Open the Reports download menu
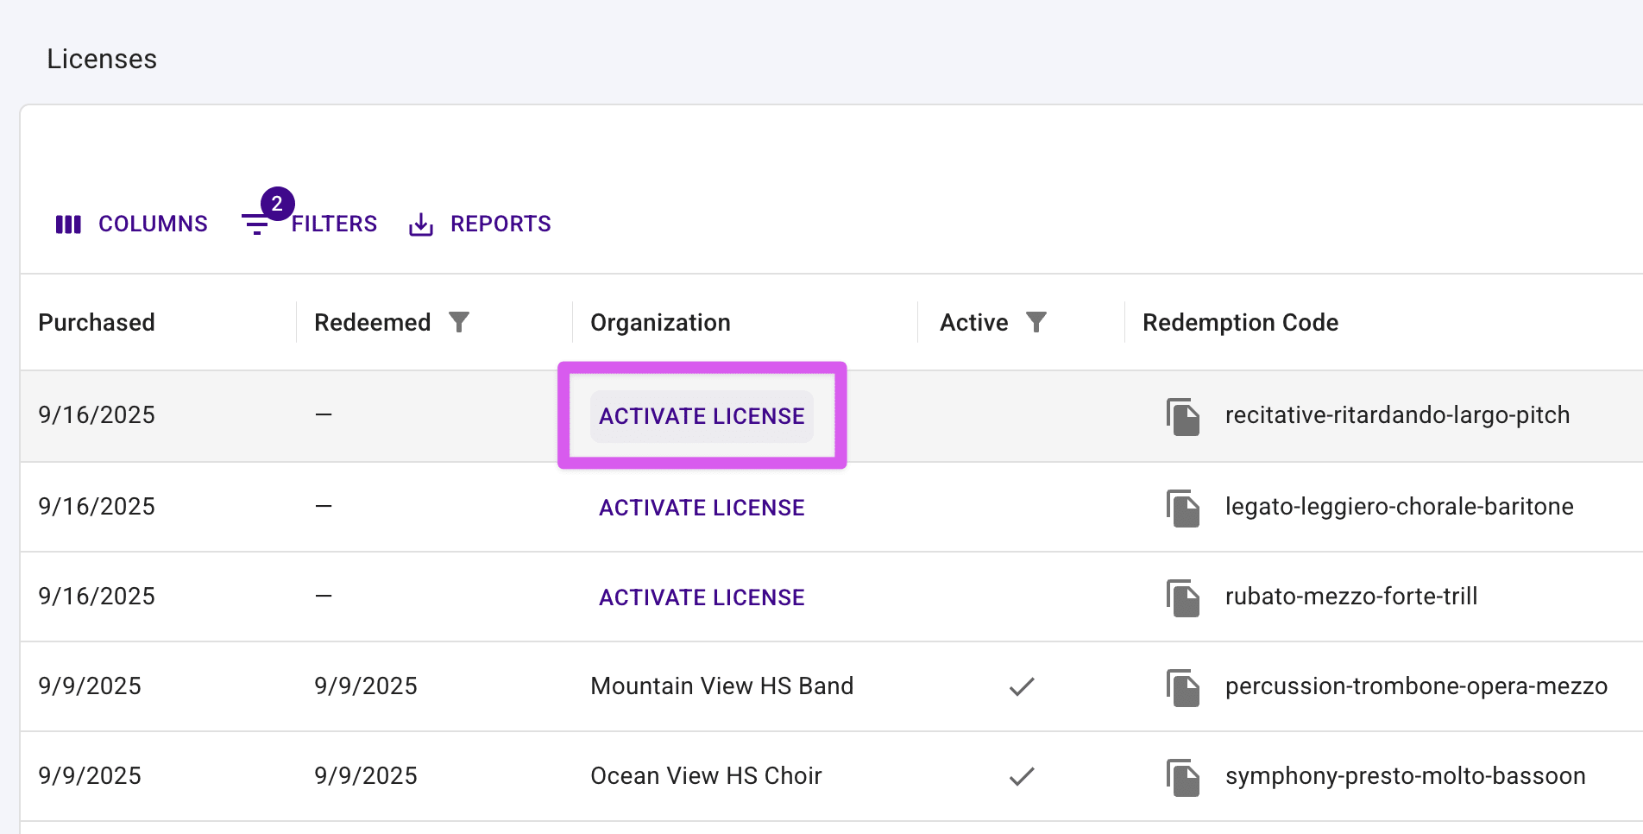The width and height of the screenshot is (1643, 834). 480,224
